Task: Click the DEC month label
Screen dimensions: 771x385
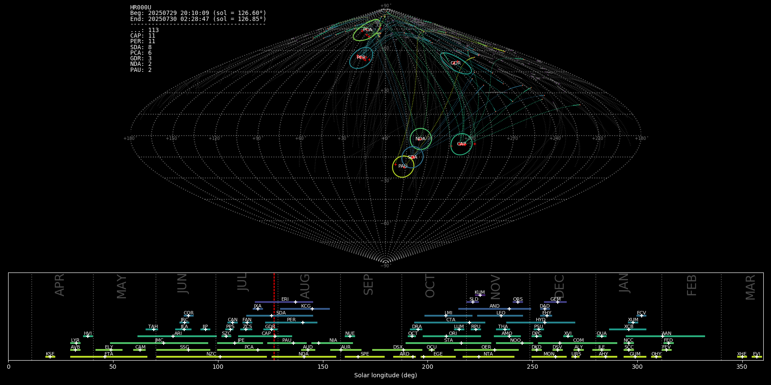Action: (x=559, y=286)
